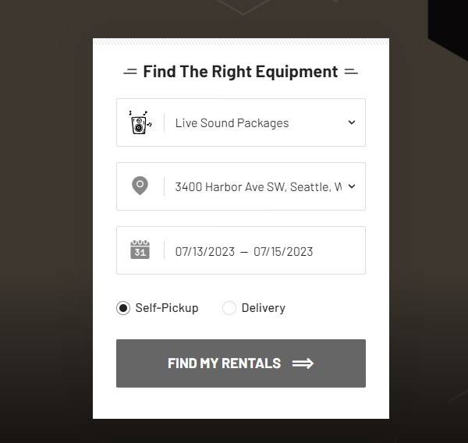Click the decorative lines left of the heading

point(130,72)
